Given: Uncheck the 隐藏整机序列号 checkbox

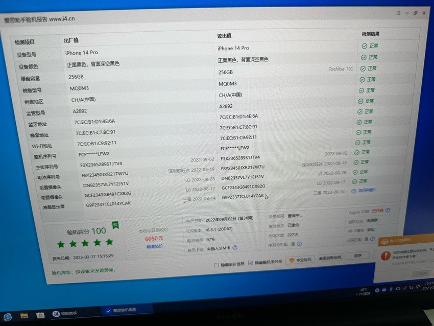Looking at the screenshot, I should tap(250, 263).
